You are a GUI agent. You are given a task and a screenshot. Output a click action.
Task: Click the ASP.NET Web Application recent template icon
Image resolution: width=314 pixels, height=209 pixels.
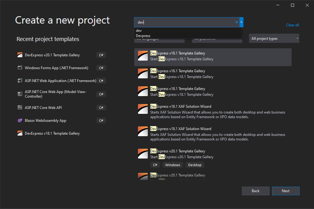[20, 81]
